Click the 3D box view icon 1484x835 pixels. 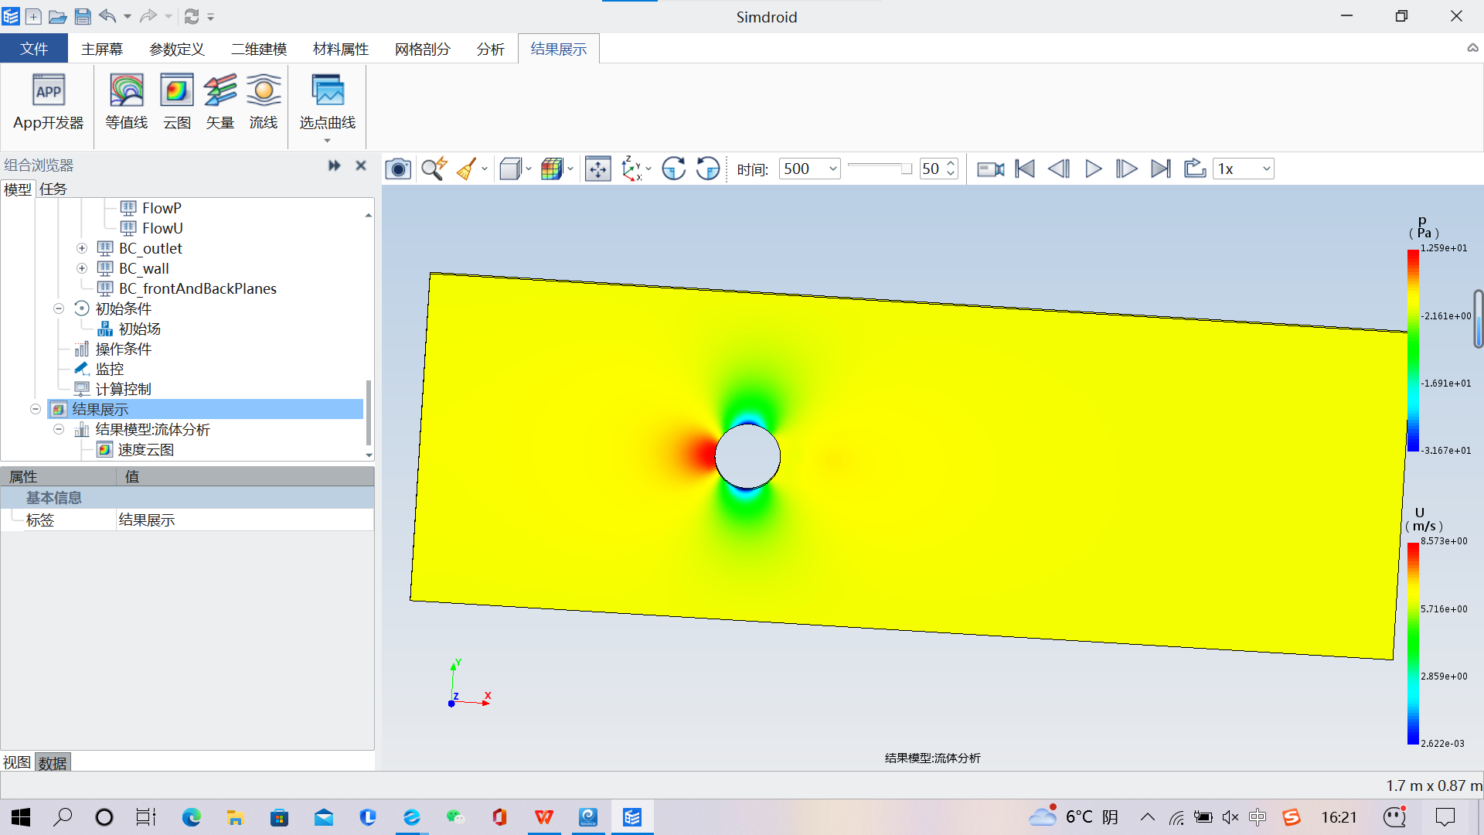(x=510, y=169)
